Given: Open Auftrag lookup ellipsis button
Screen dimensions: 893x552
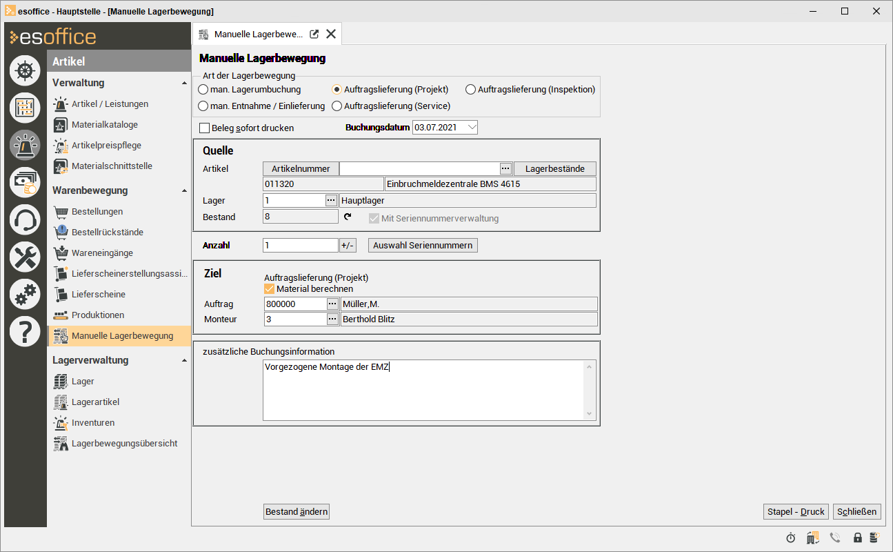Looking at the screenshot, I should tap(332, 304).
